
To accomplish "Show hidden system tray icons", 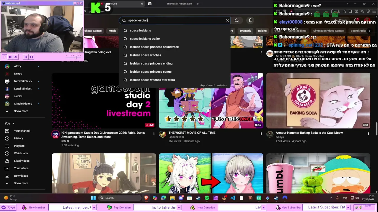I will 331,198.
